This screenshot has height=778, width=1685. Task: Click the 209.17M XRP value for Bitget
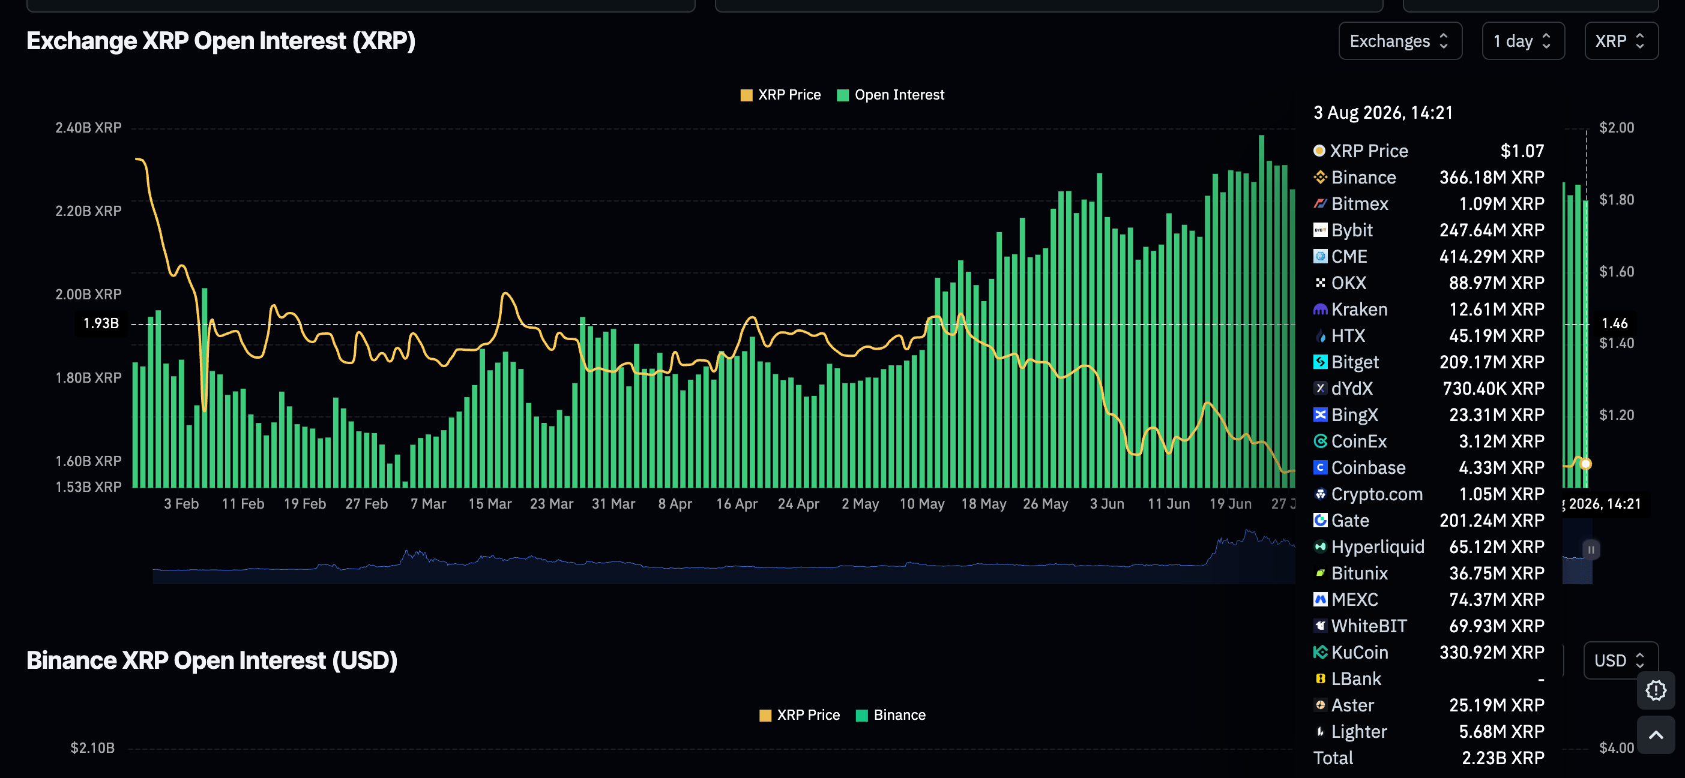[x=1491, y=362]
